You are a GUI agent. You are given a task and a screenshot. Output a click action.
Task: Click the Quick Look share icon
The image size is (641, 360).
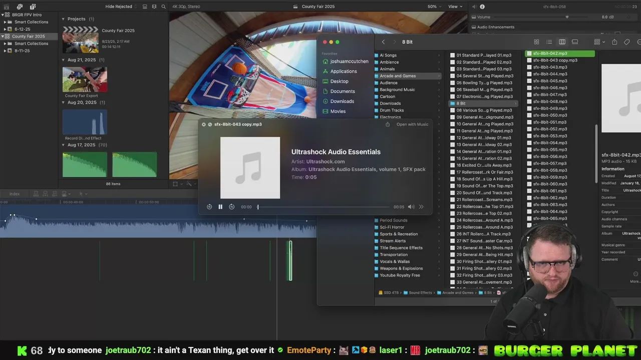coord(388,124)
